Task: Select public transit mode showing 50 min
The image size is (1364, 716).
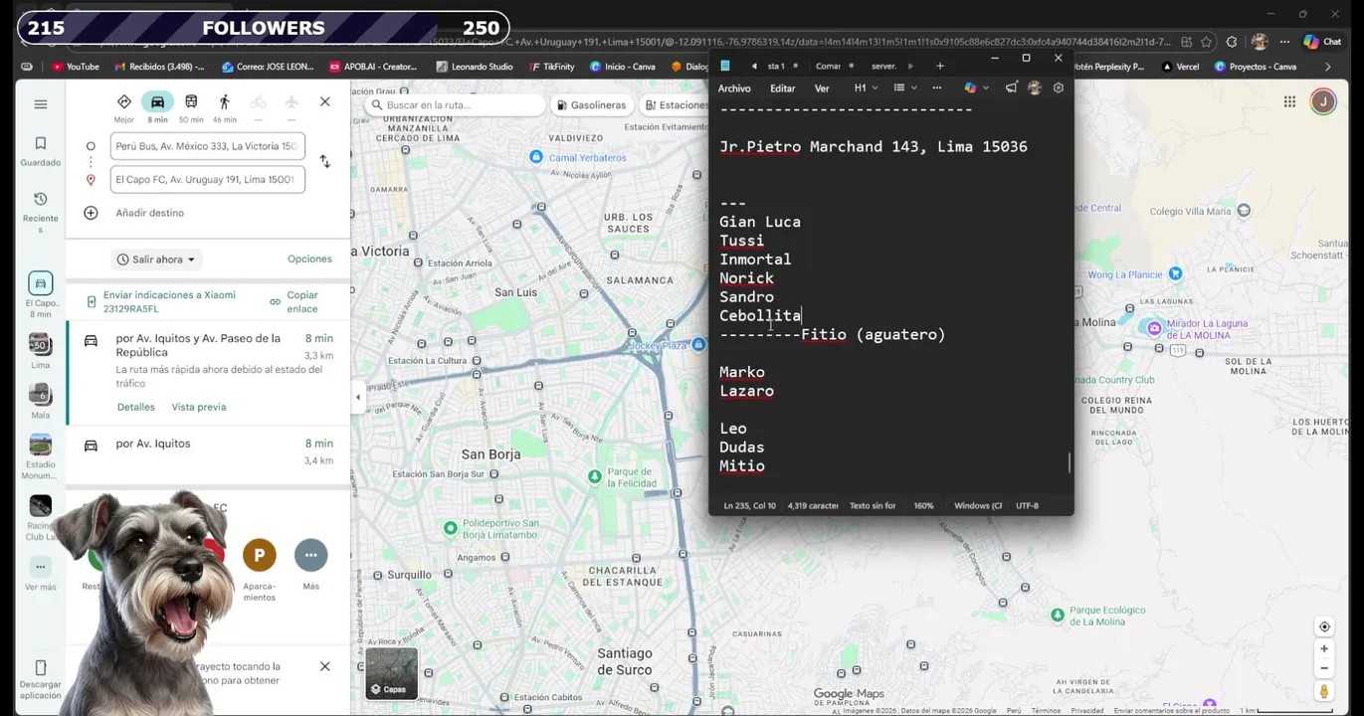Action: click(191, 108)
